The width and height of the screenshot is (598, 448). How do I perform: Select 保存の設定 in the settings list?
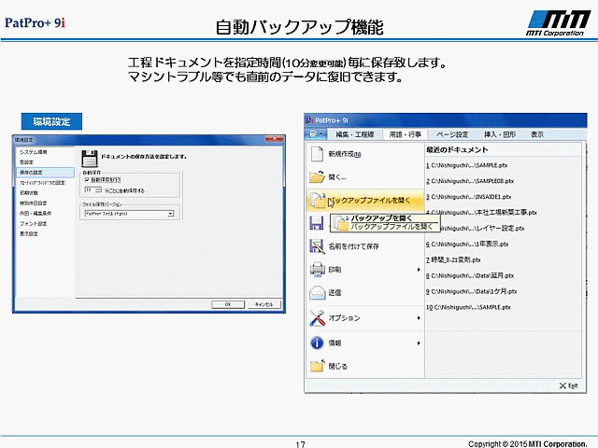[45, 173]
